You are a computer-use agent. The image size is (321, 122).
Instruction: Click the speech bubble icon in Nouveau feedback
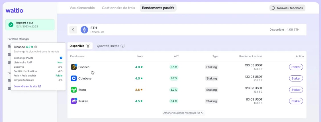click(x=273, y=8)
